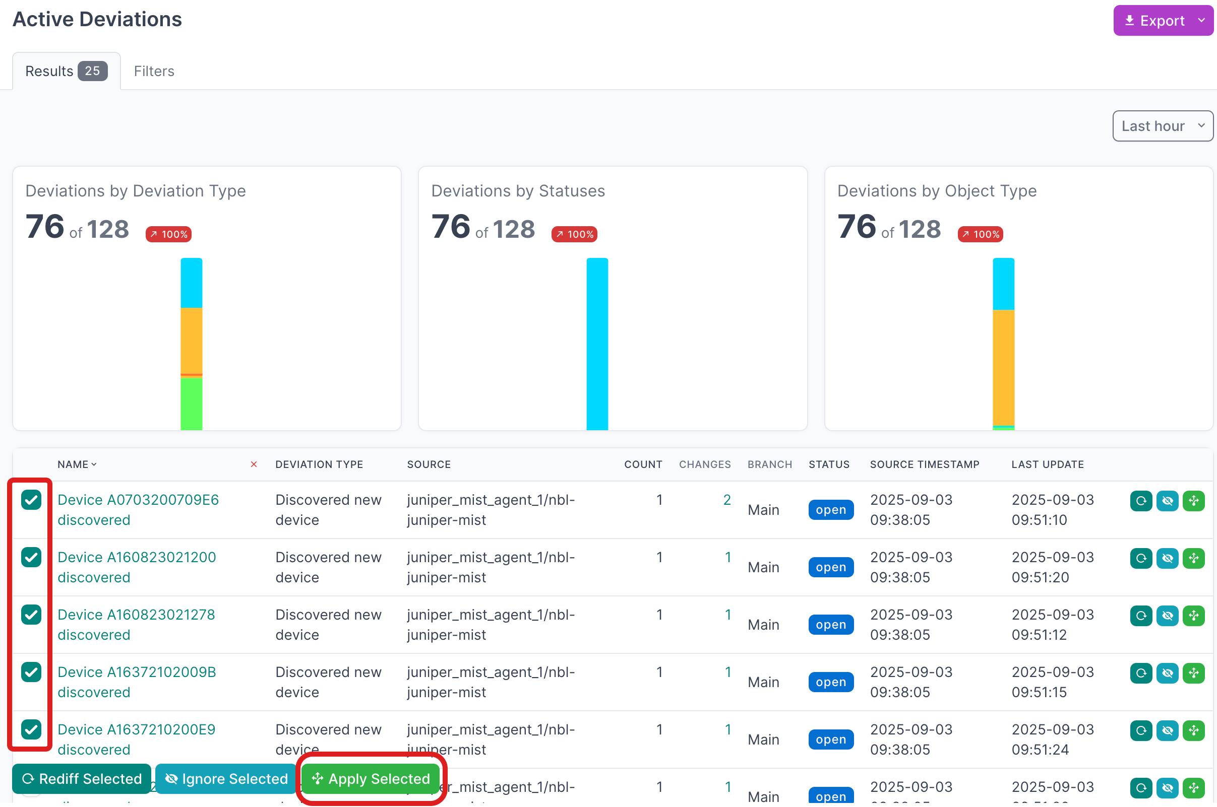
Task: Uncheck Device A160823021278 checkbox
Action: (31, 615)
